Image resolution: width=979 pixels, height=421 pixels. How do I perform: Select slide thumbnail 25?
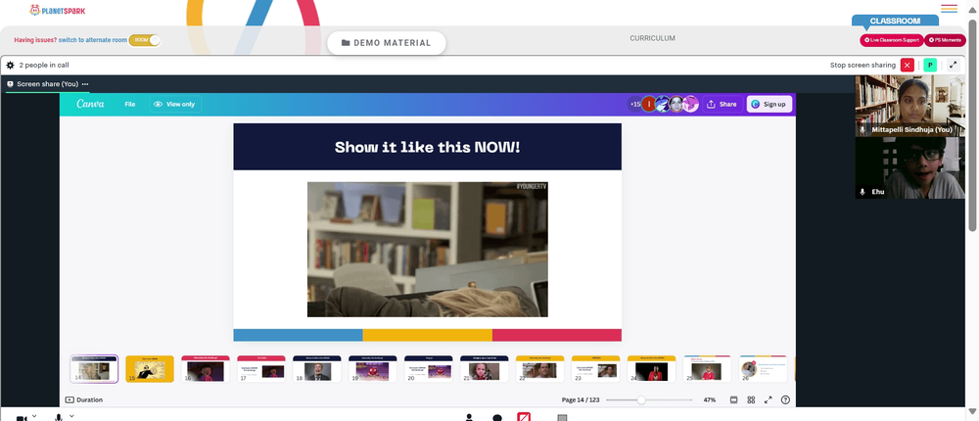pyautogui.click(x=708, y=368)
